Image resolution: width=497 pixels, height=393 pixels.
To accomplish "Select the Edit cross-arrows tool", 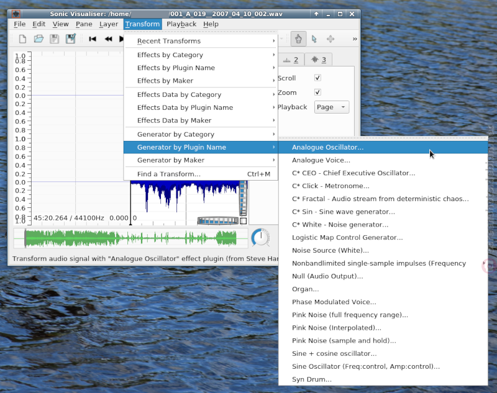I will point(331,39).
